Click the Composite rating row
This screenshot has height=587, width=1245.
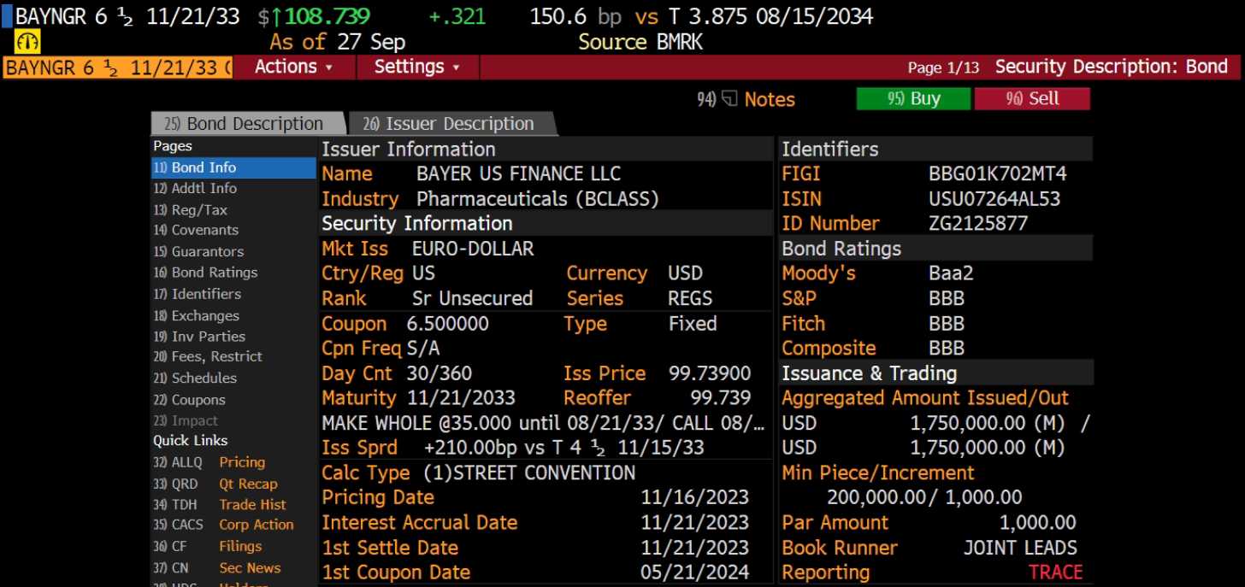936,349
